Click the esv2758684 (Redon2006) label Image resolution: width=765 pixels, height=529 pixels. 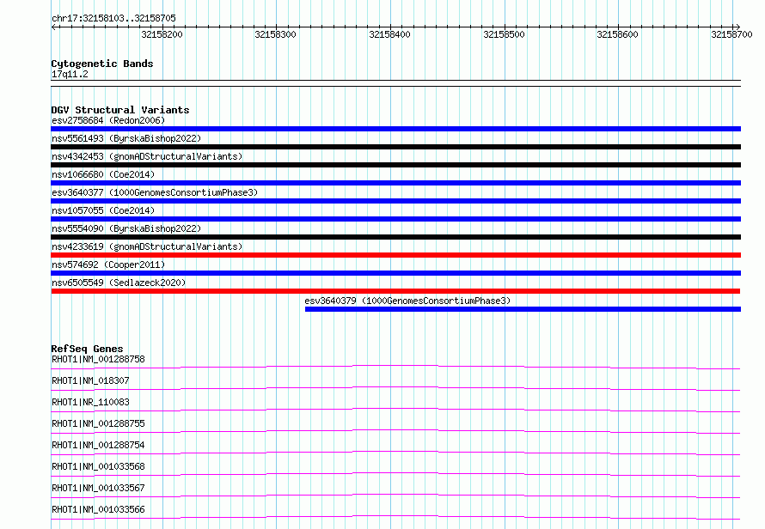click(x=108, y=120)
